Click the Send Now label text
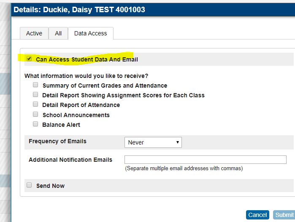 (50, 186)
